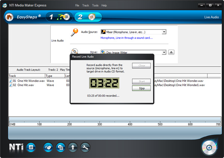Screen dimensions: 224x158
Task: Click the burn disc icon bottom right
Action: point(209,148)
